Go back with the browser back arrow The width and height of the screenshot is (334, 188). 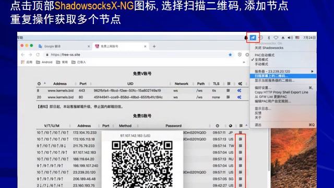pos(23,55)
